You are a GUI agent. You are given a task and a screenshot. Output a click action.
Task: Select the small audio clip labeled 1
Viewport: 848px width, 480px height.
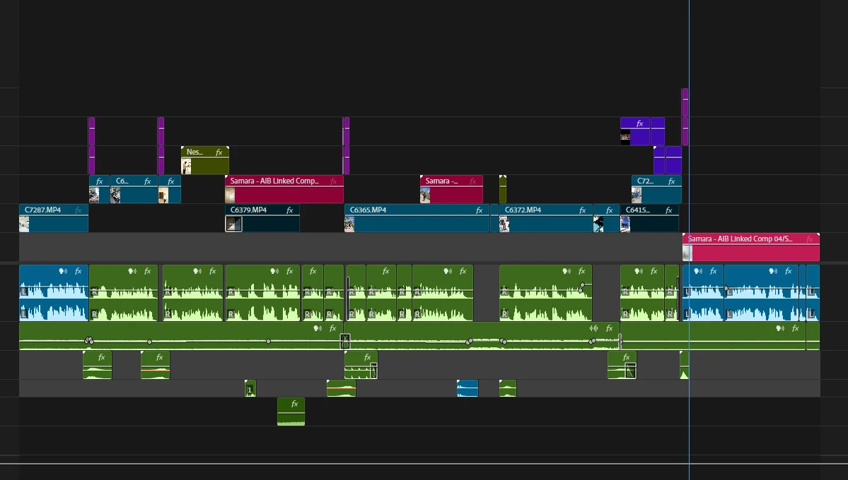pos(250,388)
